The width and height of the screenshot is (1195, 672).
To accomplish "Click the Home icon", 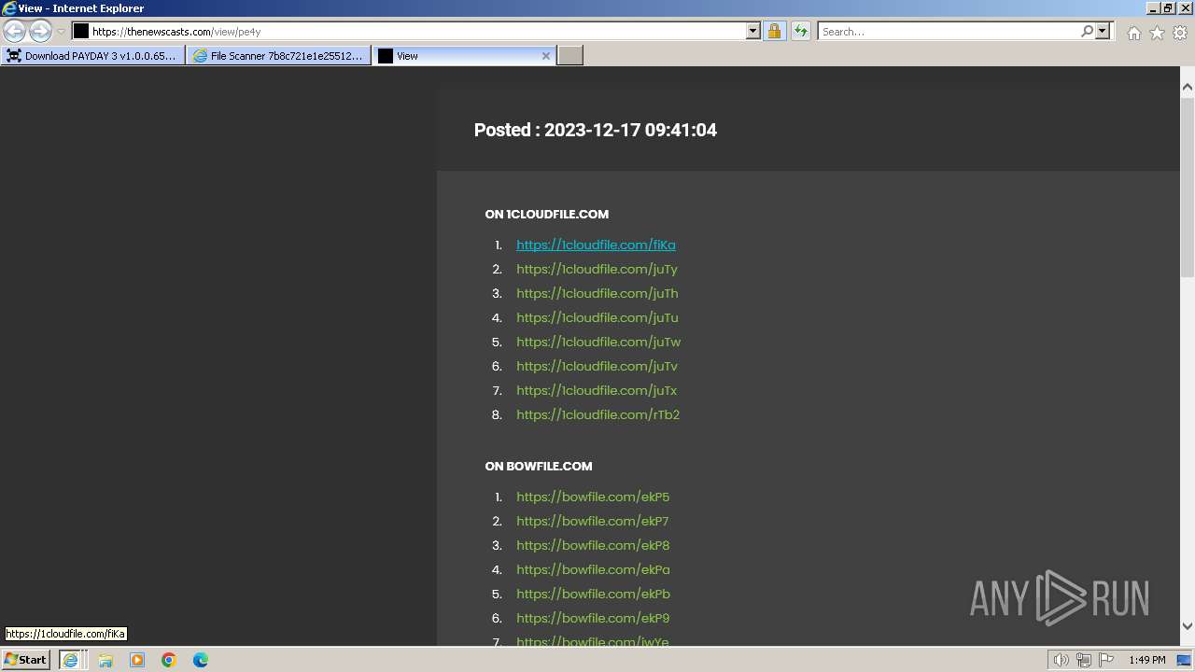I will [x=1133, y=33].
